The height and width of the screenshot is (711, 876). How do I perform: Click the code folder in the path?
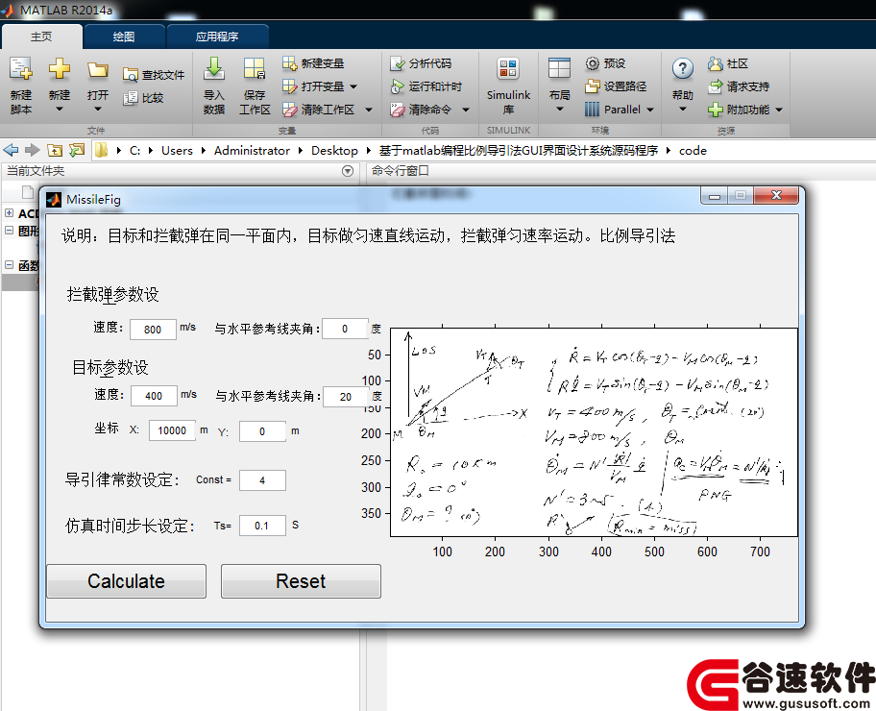[x=693, y=150]
